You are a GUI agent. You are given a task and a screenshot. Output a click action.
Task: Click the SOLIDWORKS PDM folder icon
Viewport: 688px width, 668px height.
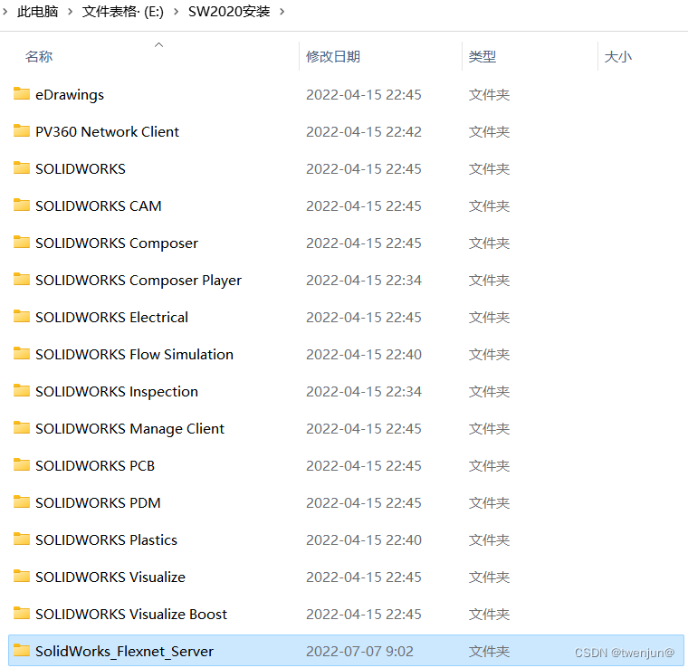tap(22, 501)
